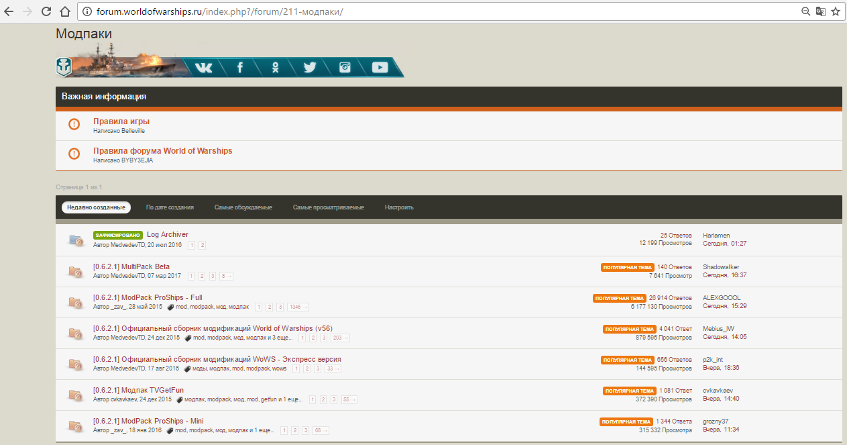Click the browser address bar URL

[220, 11]
